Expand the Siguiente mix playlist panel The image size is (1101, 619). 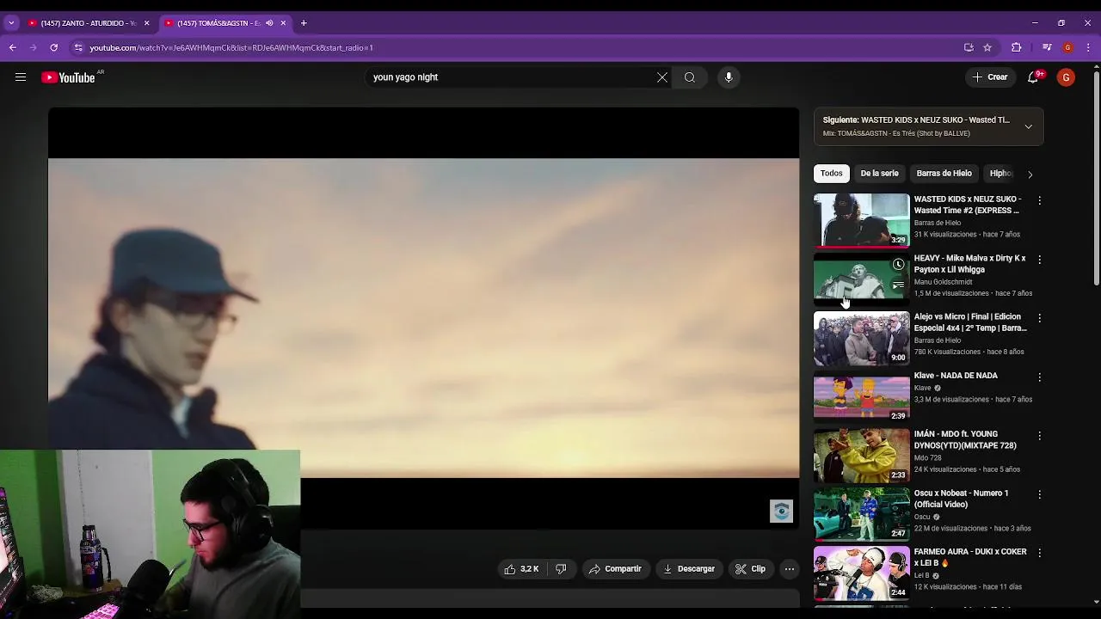point(1028,126)
